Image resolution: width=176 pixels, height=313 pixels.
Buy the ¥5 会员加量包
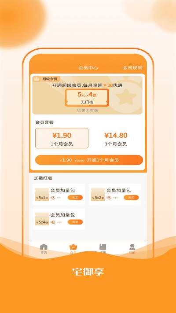[x=131, y=198]
